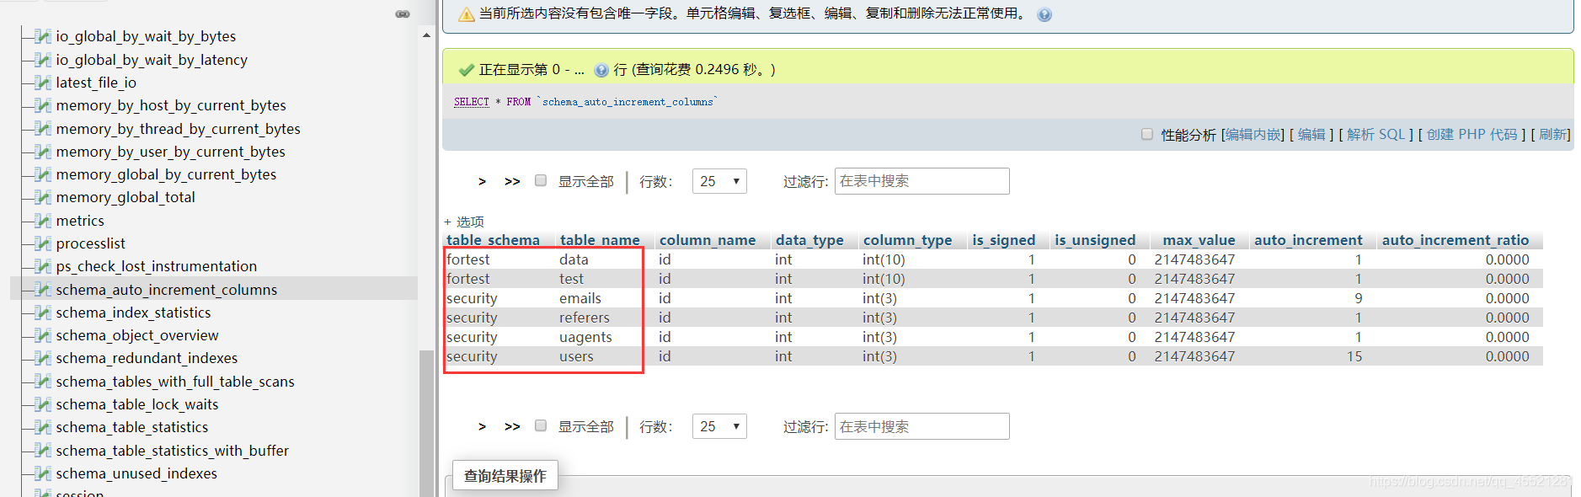Click the warning triangle icon in the notice
The image size is (1581, 497).
coord(466,14)
